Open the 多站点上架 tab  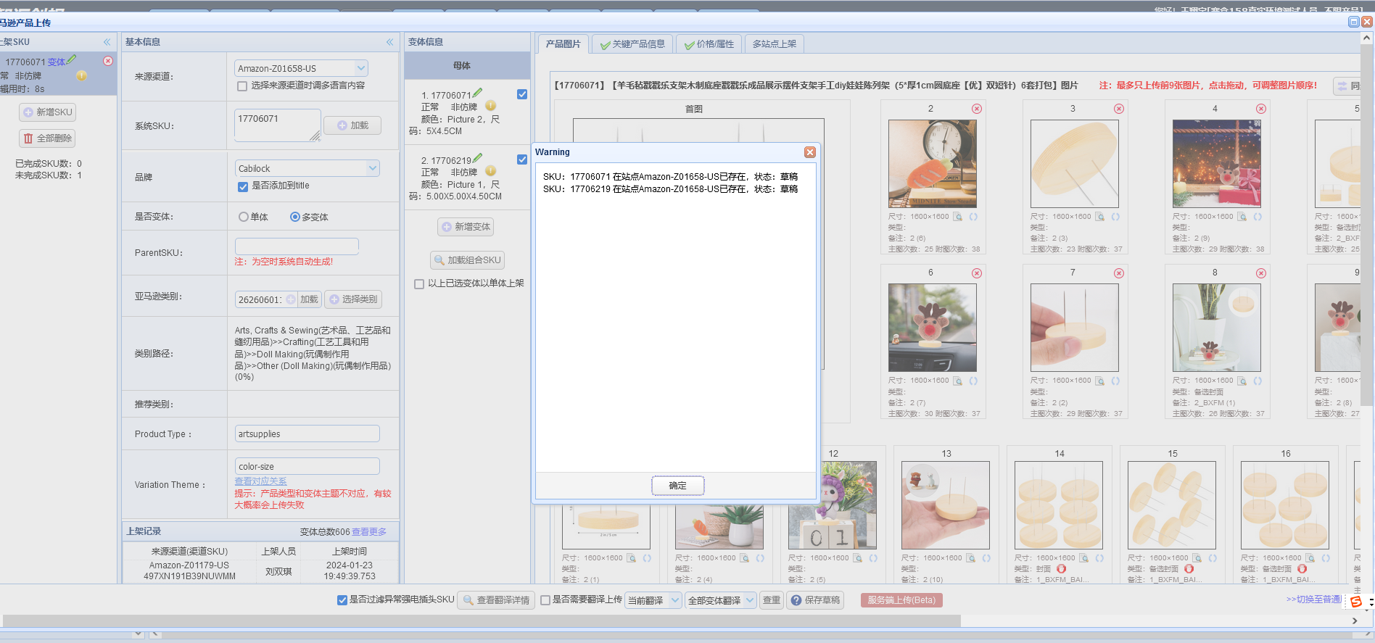click(x=775, y=44)
